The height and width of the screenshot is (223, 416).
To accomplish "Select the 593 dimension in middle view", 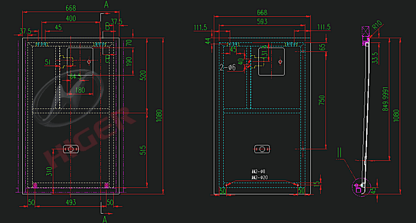I will tap(262, 21).
